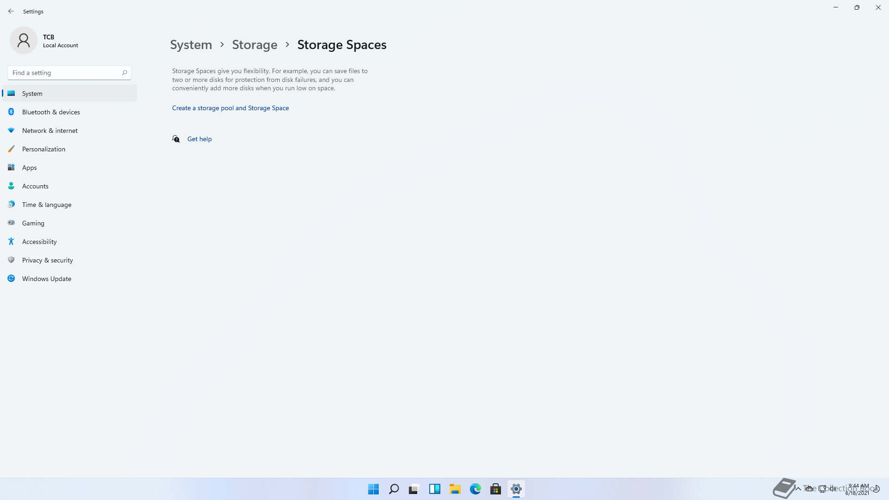Click the Find a setting search box
Image resolution: width=889 pixels, height=500 pixels.
[69, 73]
